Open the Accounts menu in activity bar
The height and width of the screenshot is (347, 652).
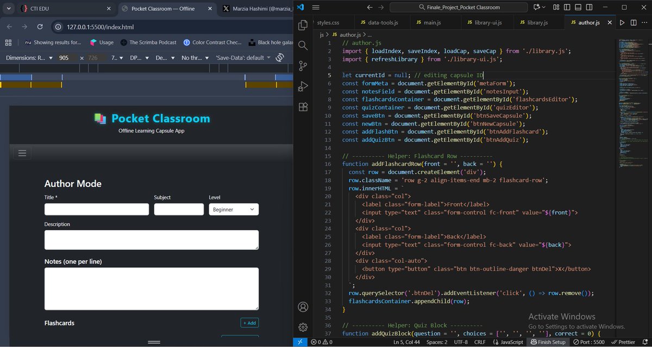click(303, 307)
